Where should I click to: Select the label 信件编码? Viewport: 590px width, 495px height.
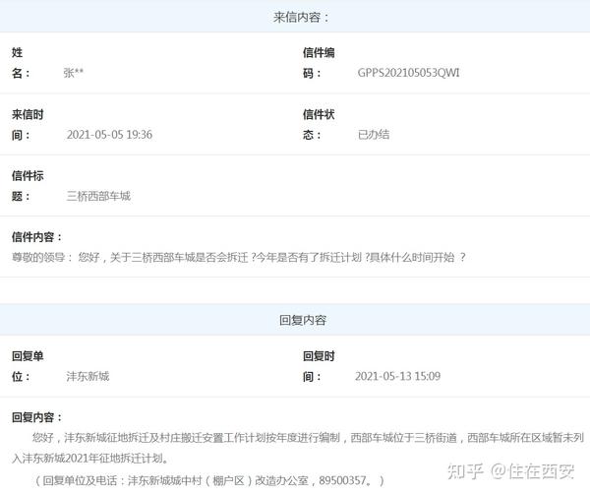tap(319, 62)
